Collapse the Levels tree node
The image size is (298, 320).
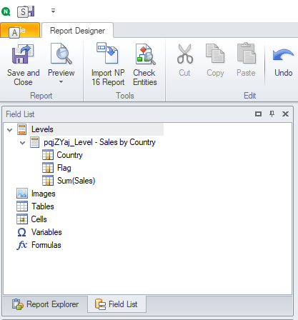pos(9,130)
